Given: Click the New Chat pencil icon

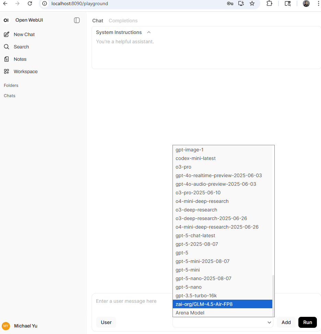Looking at the screenshot, I should pyautogui.click(x=7, y=34).
